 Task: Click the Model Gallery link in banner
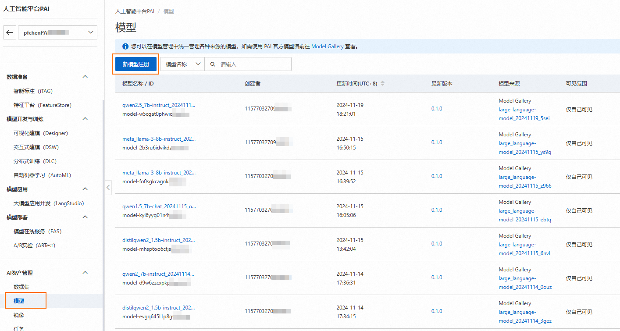tap(327, 46)
